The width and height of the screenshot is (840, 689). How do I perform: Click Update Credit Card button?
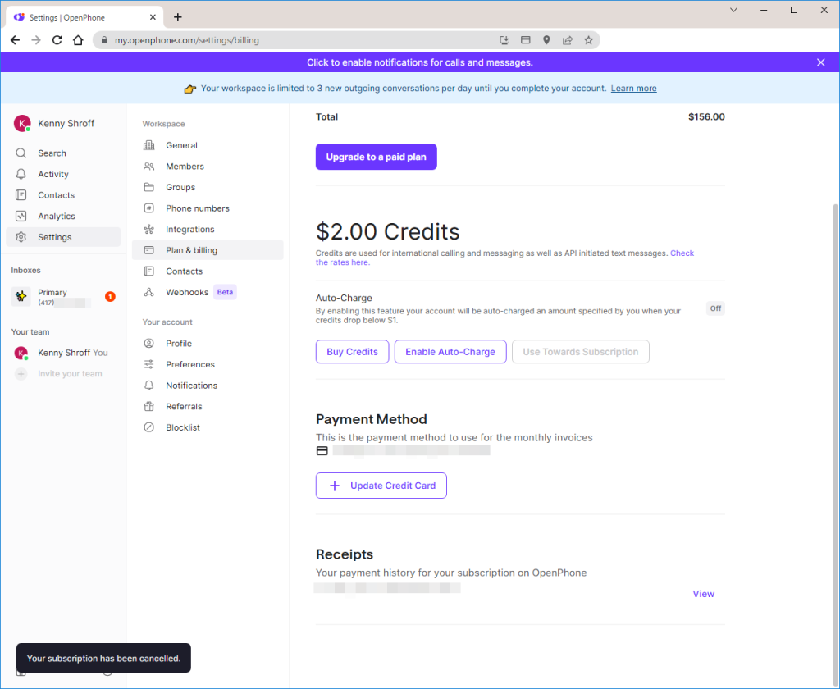click(381, 486)
